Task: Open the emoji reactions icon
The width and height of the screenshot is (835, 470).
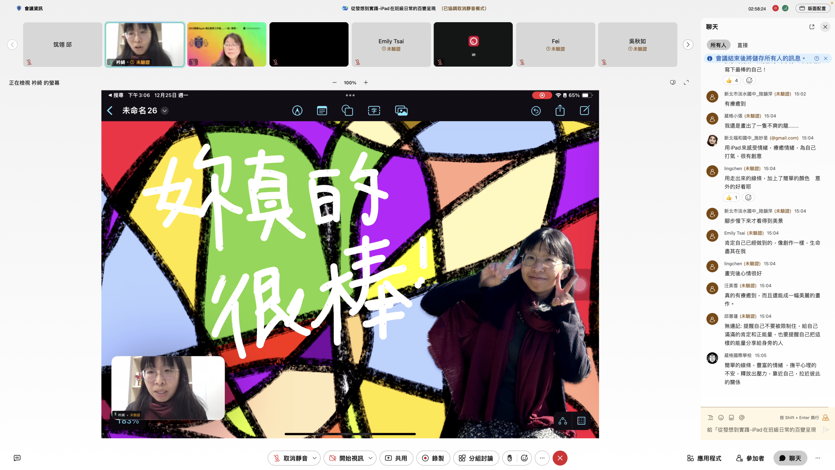Action: [x=524, y=458]
